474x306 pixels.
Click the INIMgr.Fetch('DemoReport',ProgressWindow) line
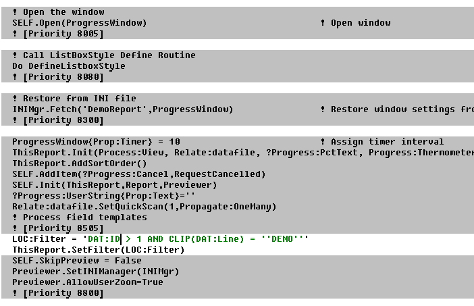click(123, 109)
